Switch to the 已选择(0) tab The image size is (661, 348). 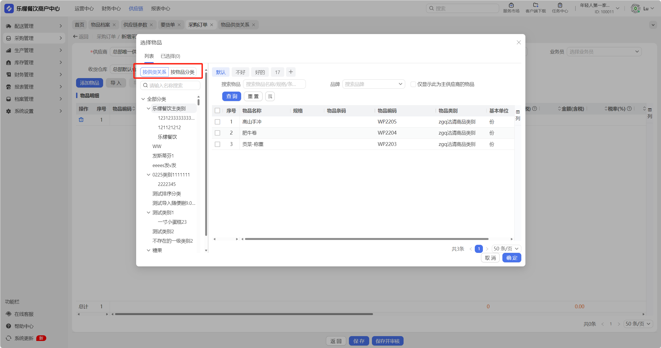click(x=170, y=56)
